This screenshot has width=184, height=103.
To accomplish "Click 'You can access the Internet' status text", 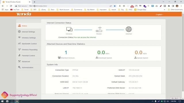I will click(x=85, y=37).
